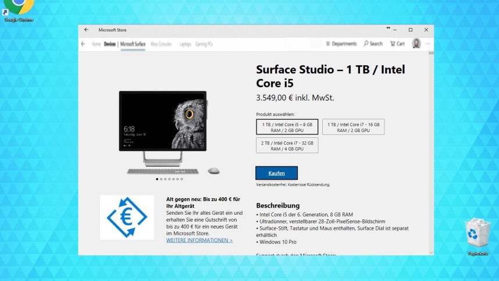The width and height of the screenshot is (499, 281).
Task: Maximize the Microsoft Store window
Action: click(411, 30)
